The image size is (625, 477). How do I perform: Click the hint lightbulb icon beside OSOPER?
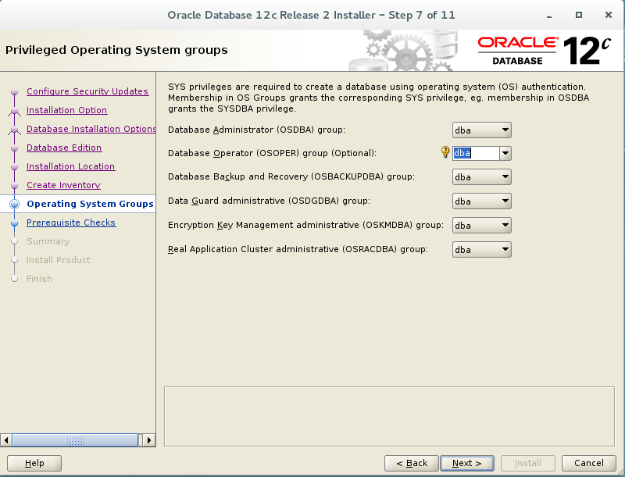point(445,152)
